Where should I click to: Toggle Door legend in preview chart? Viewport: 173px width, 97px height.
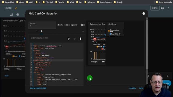[x=99, y=47]
